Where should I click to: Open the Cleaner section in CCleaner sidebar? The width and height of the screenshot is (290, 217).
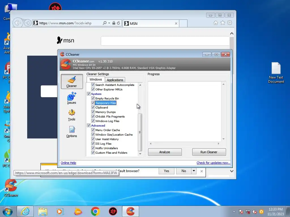click(72, 81)
